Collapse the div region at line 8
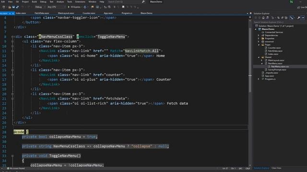Screen dimensions: 307x172 12,37
